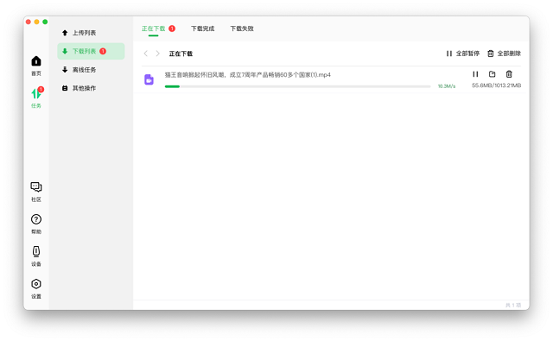The width and height of the screenshot is (553, 341).
Task: Click the 共 1 项 item count
Action: pos(513,305)
